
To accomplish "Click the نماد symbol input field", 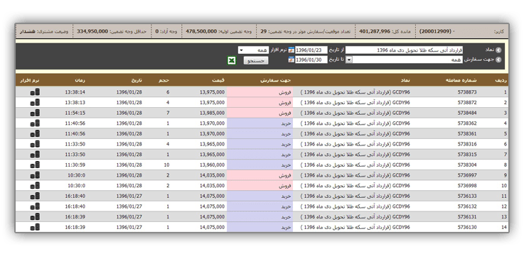I will [x=404, y=50].
